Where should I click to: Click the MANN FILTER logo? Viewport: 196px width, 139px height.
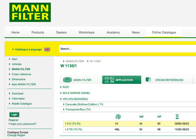click(30, 12)
